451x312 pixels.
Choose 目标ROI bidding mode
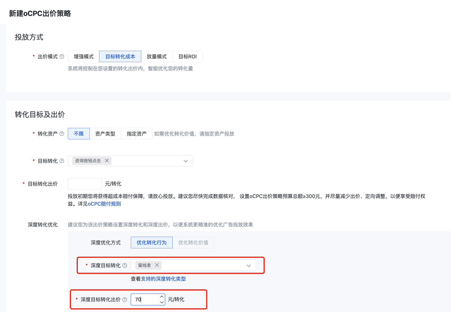tap(187, 57)
